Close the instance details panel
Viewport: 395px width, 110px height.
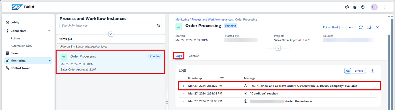[x=377, y=27]
